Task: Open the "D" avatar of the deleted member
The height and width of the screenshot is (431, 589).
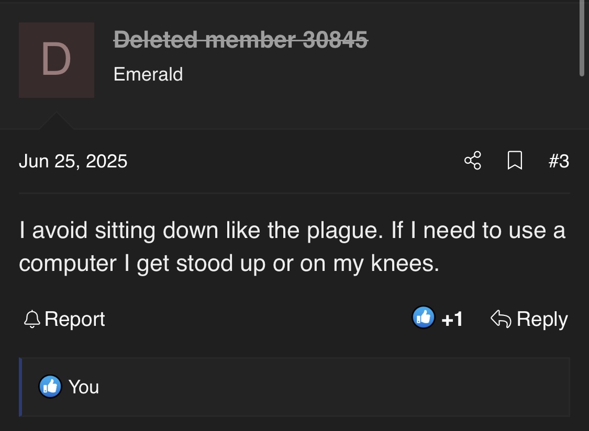Action: [x=57, y=60]
